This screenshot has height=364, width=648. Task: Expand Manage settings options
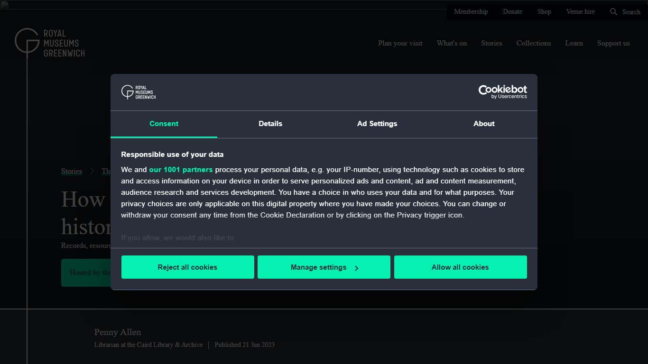click(324, 267)
